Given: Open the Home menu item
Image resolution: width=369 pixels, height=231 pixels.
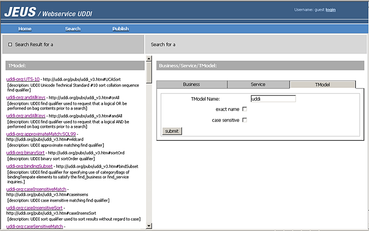Looking at the screenshot, I should 25,29.
